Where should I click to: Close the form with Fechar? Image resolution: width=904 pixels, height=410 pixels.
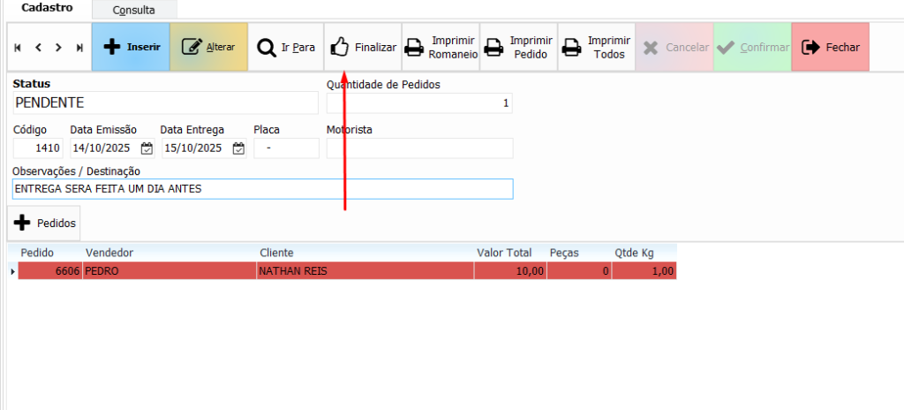point(830,48)
